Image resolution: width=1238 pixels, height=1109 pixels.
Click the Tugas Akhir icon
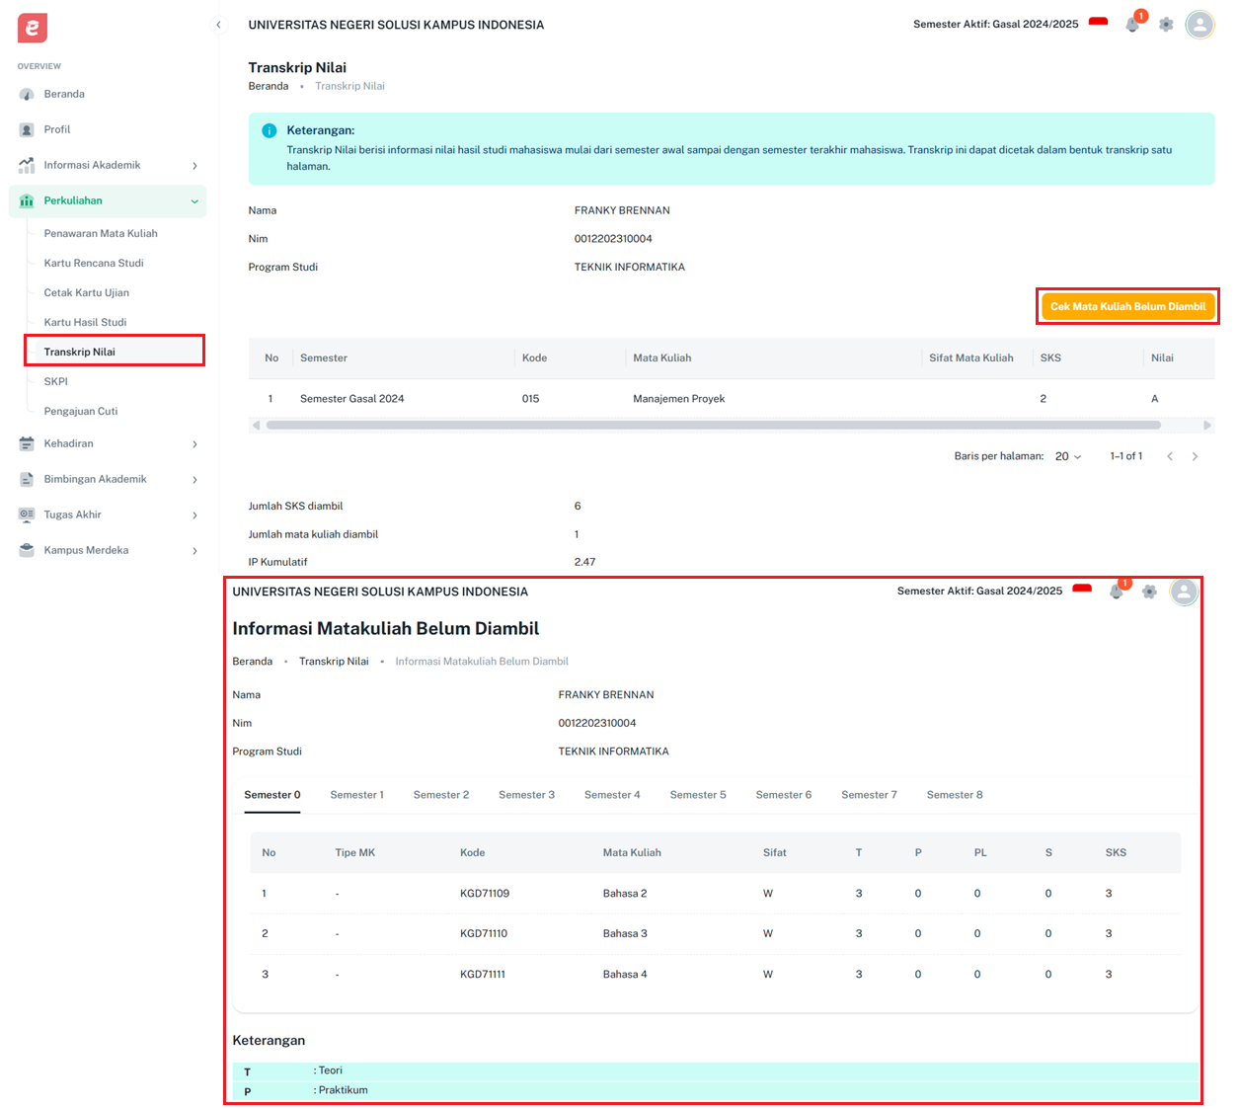tap(27, 515)
